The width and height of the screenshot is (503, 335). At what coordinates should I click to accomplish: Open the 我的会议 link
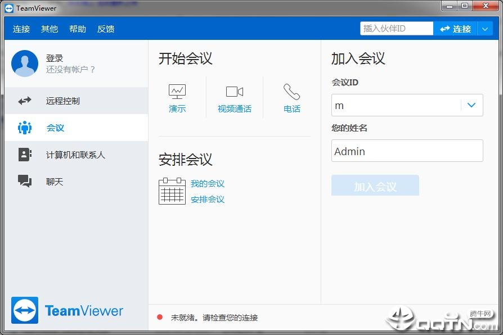(208, 184)
